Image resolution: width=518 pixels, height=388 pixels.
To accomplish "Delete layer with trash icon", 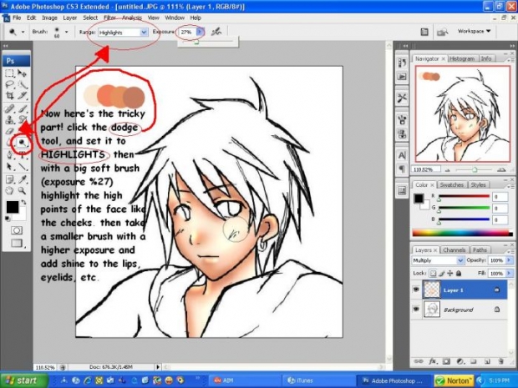I will tap(500, 361).
